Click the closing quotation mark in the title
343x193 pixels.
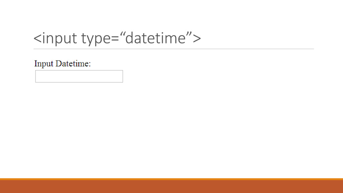click(x=189, y=35)
